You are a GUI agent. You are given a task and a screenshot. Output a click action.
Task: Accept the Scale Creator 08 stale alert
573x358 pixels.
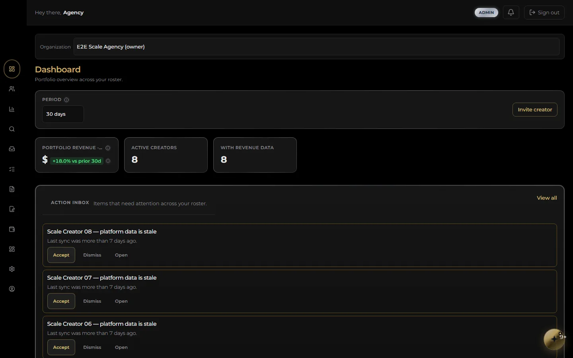61,255
